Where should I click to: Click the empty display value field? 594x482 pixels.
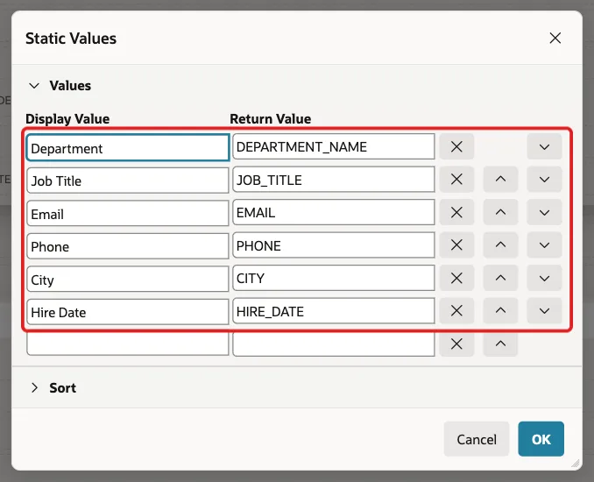click(128, 344)
